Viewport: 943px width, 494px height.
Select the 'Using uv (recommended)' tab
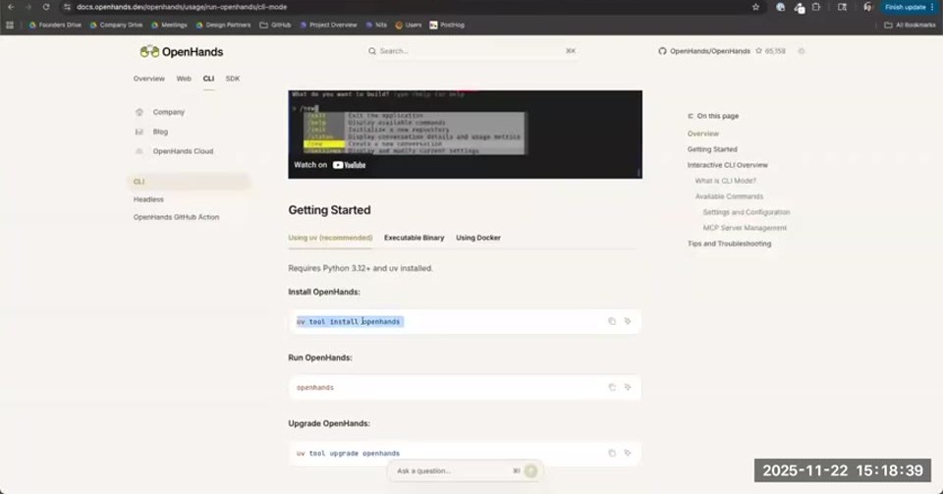pyautogui.click(x=330, y=238)
